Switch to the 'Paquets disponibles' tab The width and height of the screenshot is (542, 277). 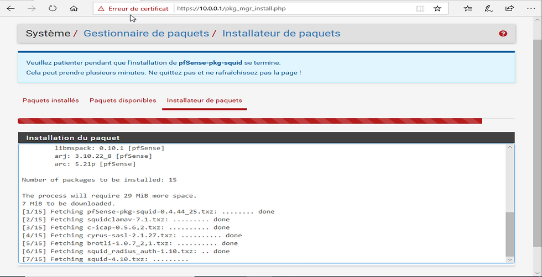[x=123, y=100]
